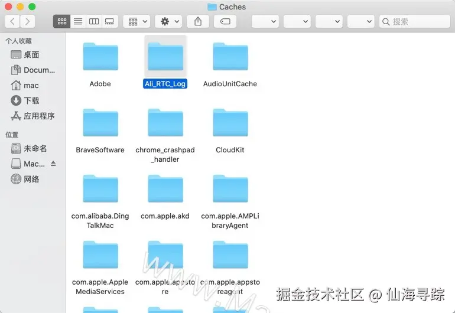Click the 搜索 search field
The image size is (455, 313).
point(415,21)
